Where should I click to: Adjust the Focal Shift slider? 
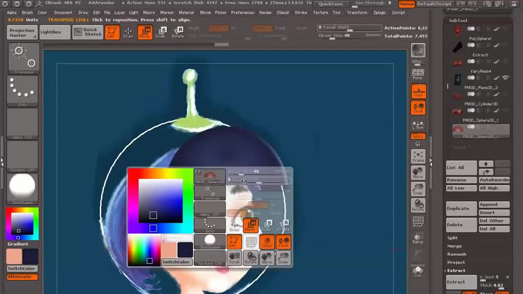pyautogui.click(x=350, y=28)
